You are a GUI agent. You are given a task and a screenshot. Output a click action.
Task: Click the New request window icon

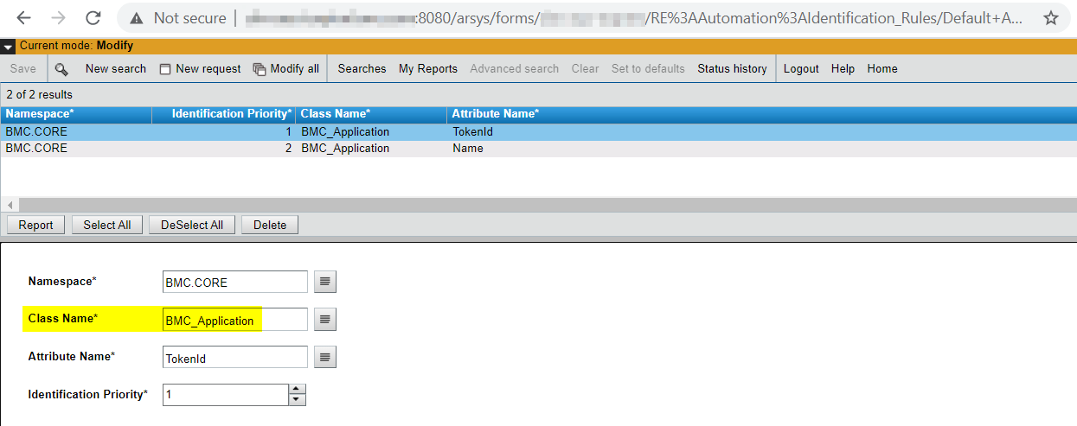tap(165, 69)
